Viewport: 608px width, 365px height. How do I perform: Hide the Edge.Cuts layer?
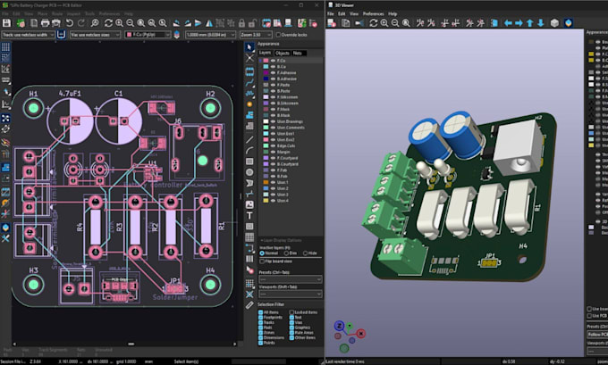(273, 146)
